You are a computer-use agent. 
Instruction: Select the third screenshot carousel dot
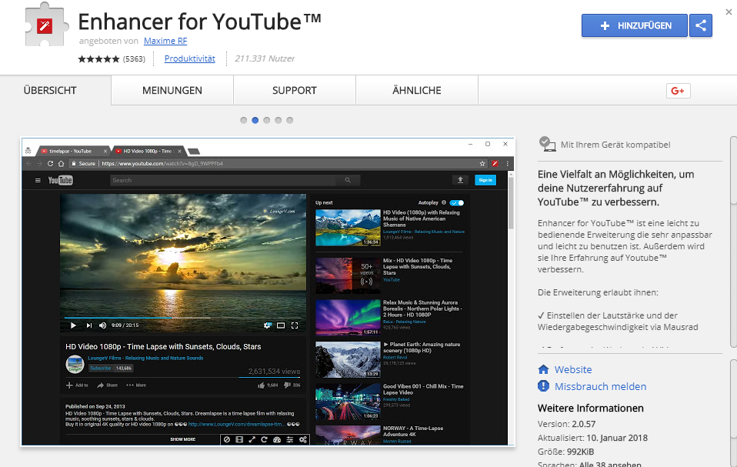(267, 120)
